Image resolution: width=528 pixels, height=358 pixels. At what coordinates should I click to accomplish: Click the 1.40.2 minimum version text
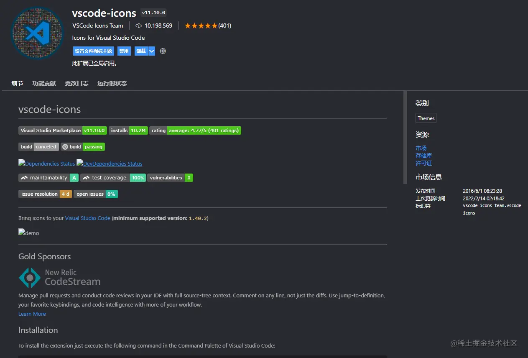point(198,218)
